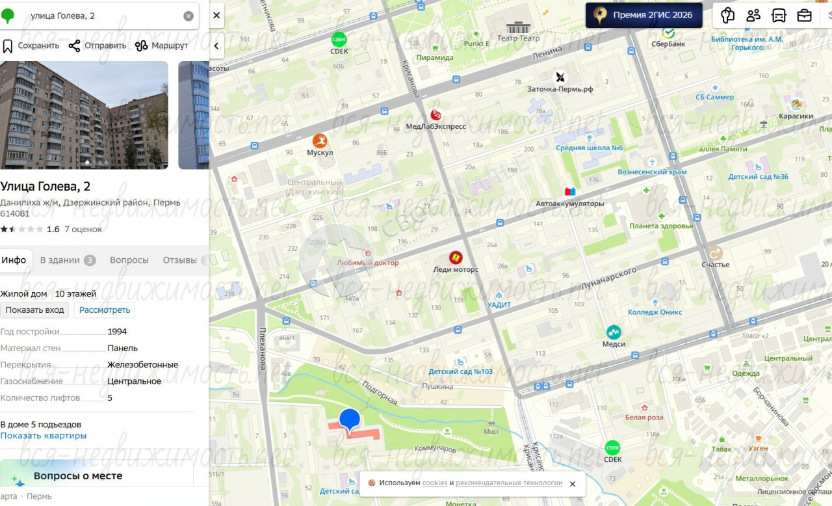Image resolution: width=832 pixels, height=506 pixels.
Task: Switch to the Инфо tab
Action: (14, 260)
